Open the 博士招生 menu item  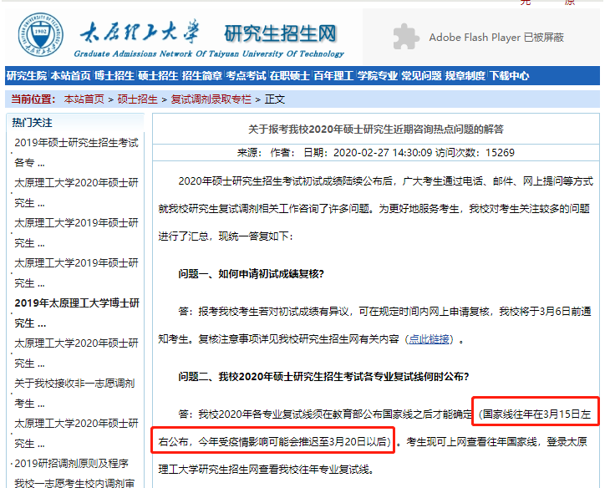[x=114, y=75]
